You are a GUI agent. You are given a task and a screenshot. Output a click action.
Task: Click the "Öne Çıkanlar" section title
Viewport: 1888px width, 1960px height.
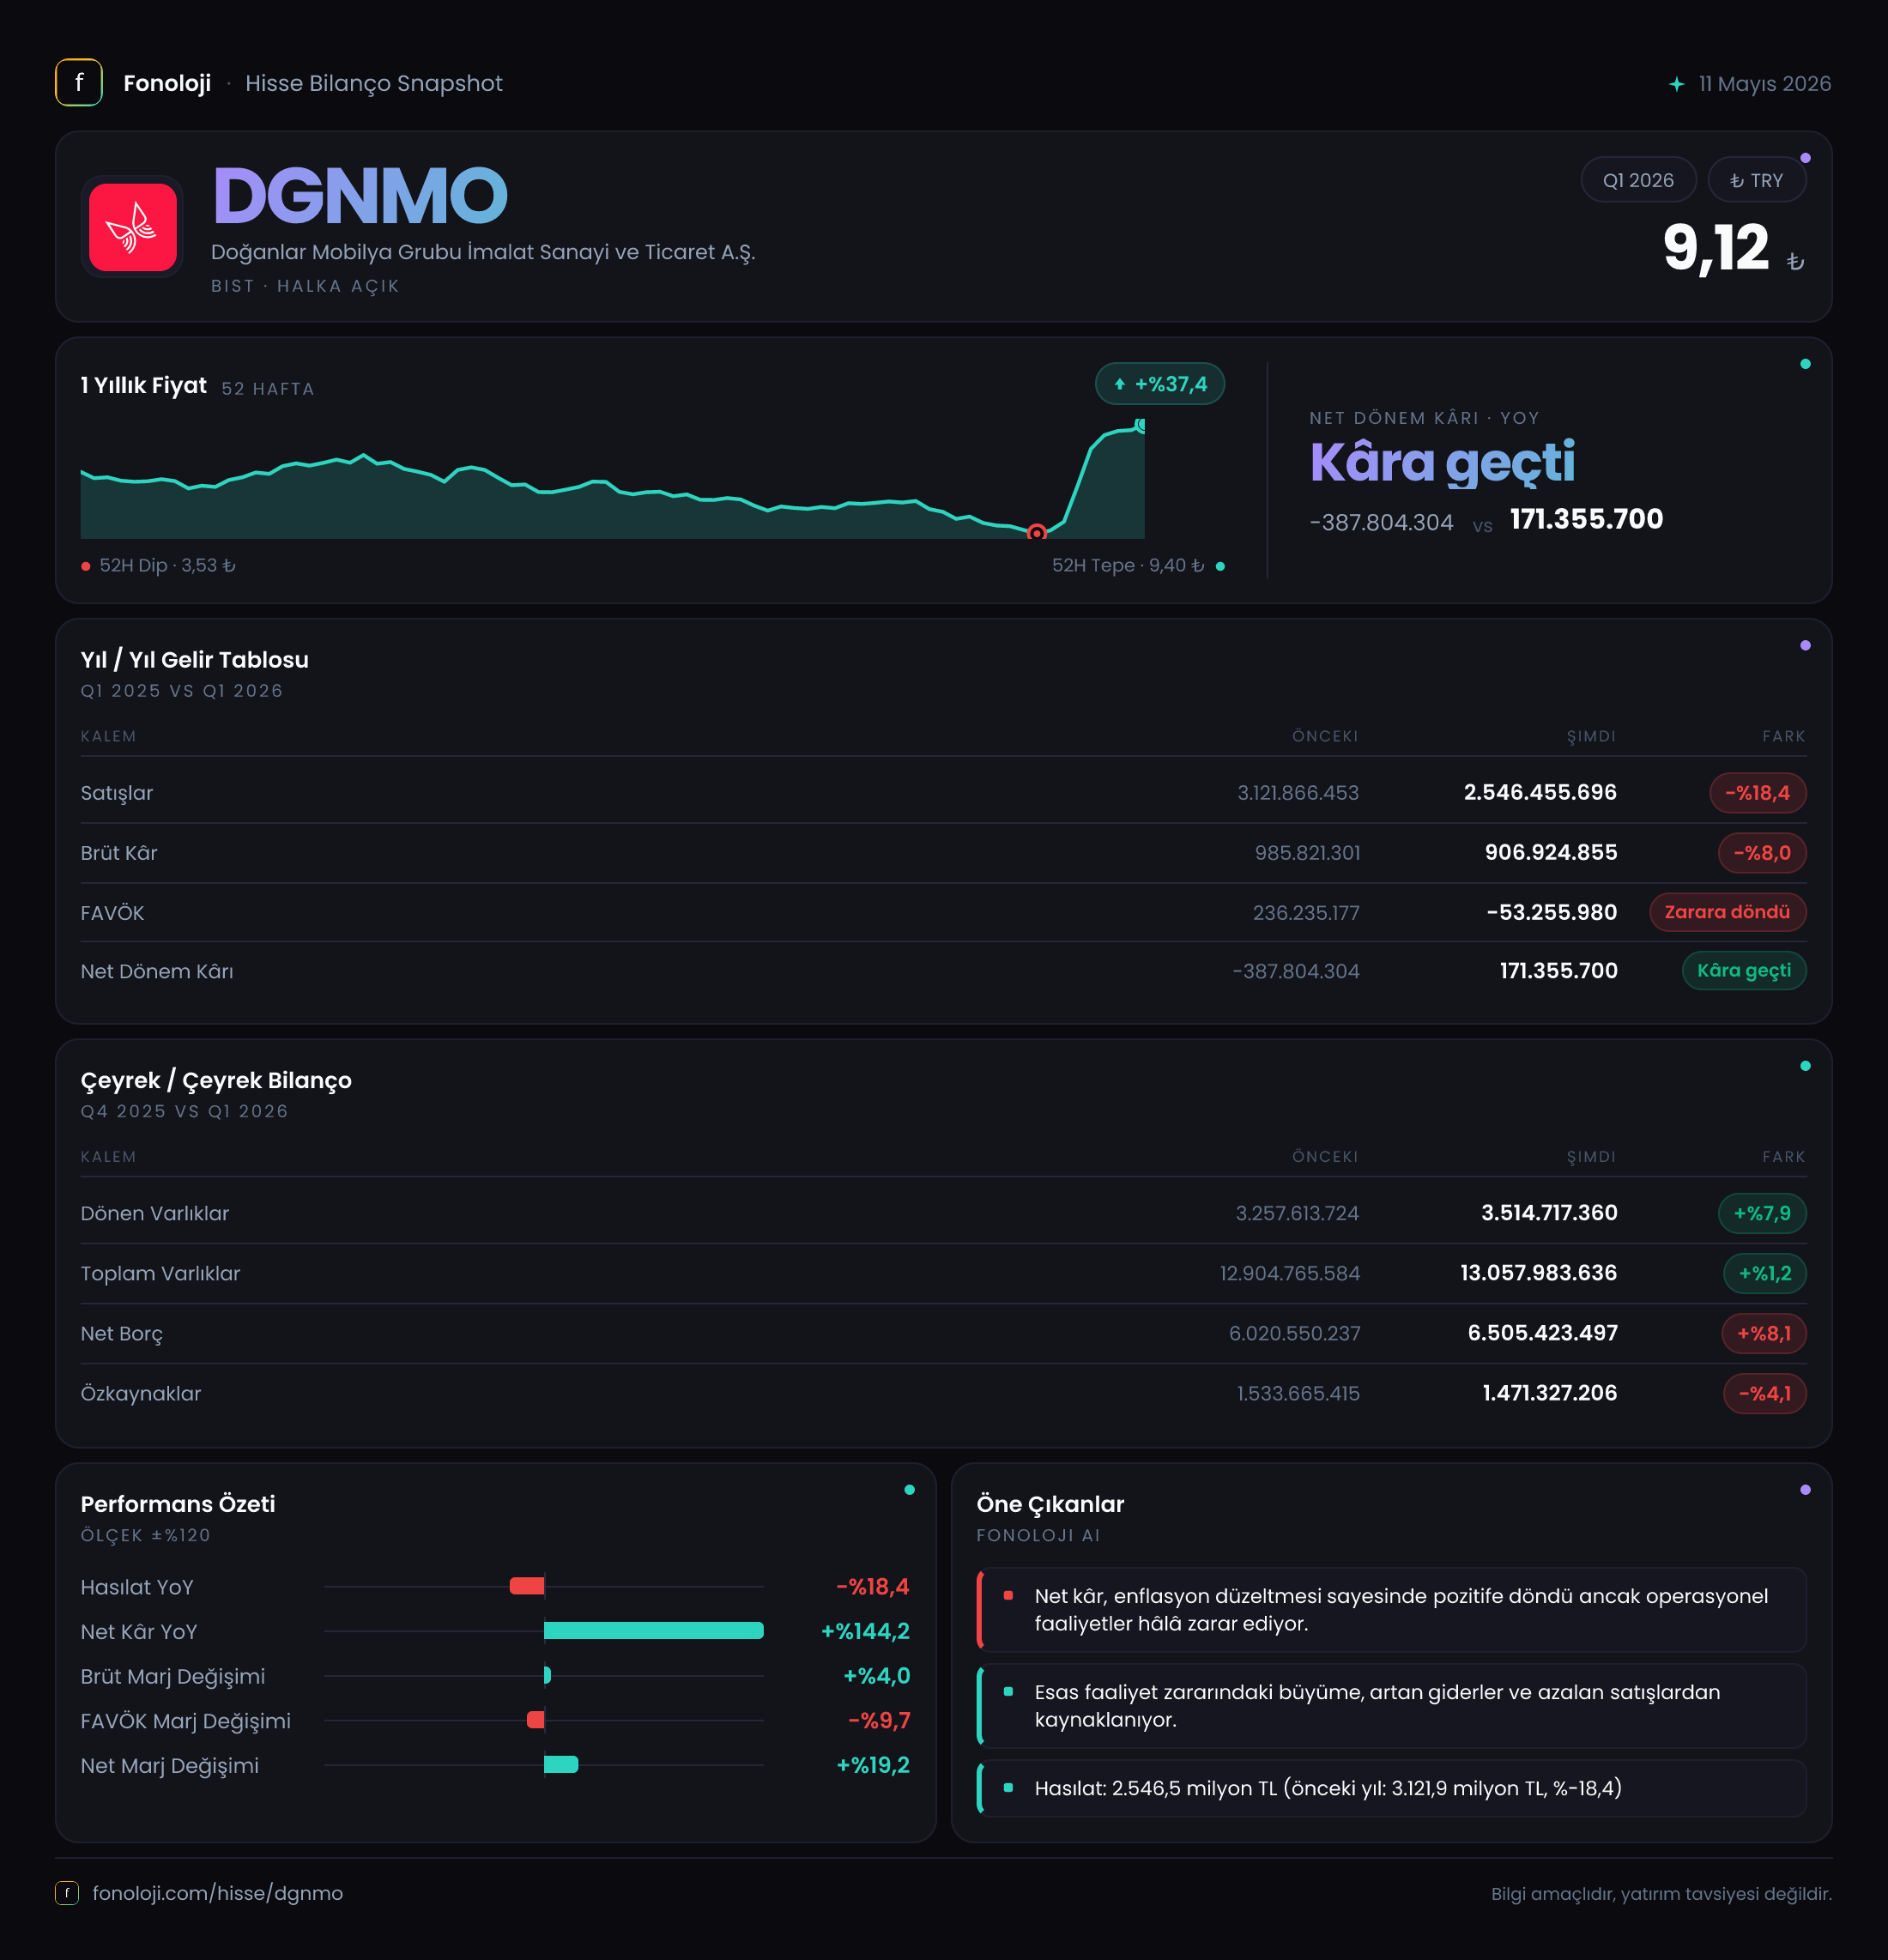(x=1050, y=1504)
